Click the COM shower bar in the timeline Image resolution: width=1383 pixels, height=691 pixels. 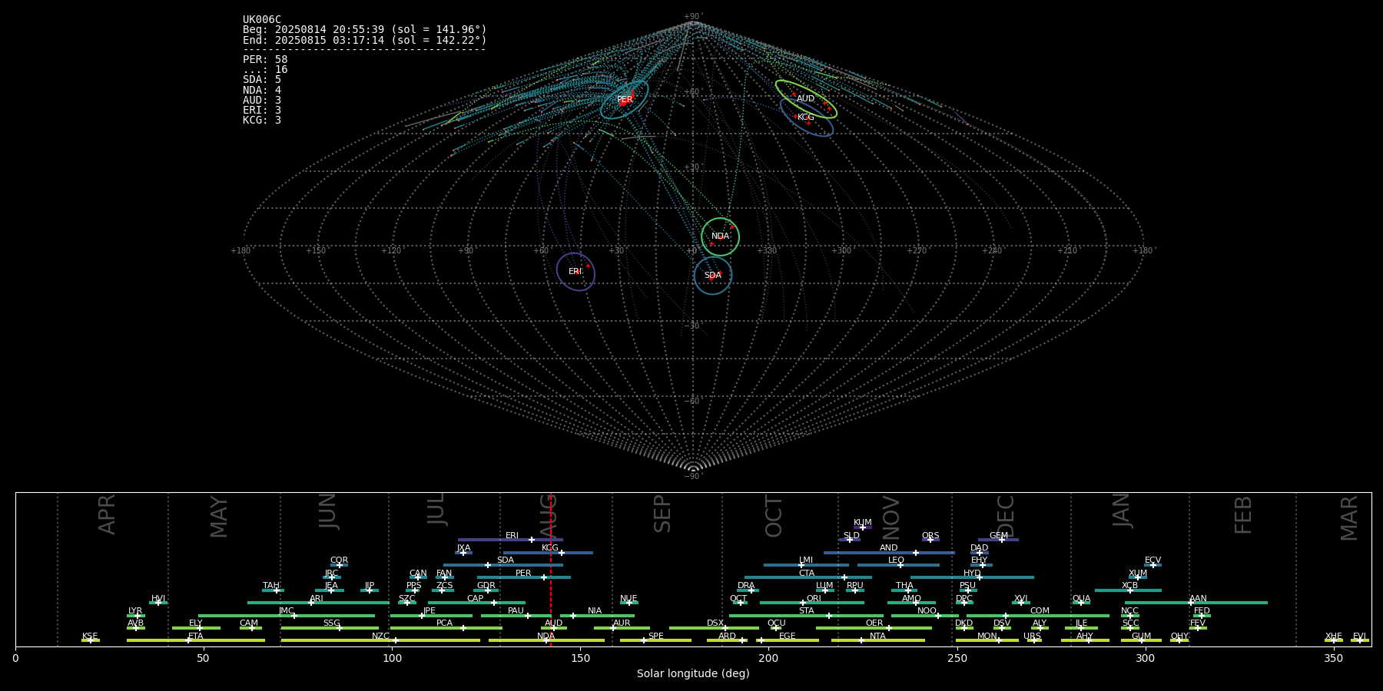[x=1038, y=616]
